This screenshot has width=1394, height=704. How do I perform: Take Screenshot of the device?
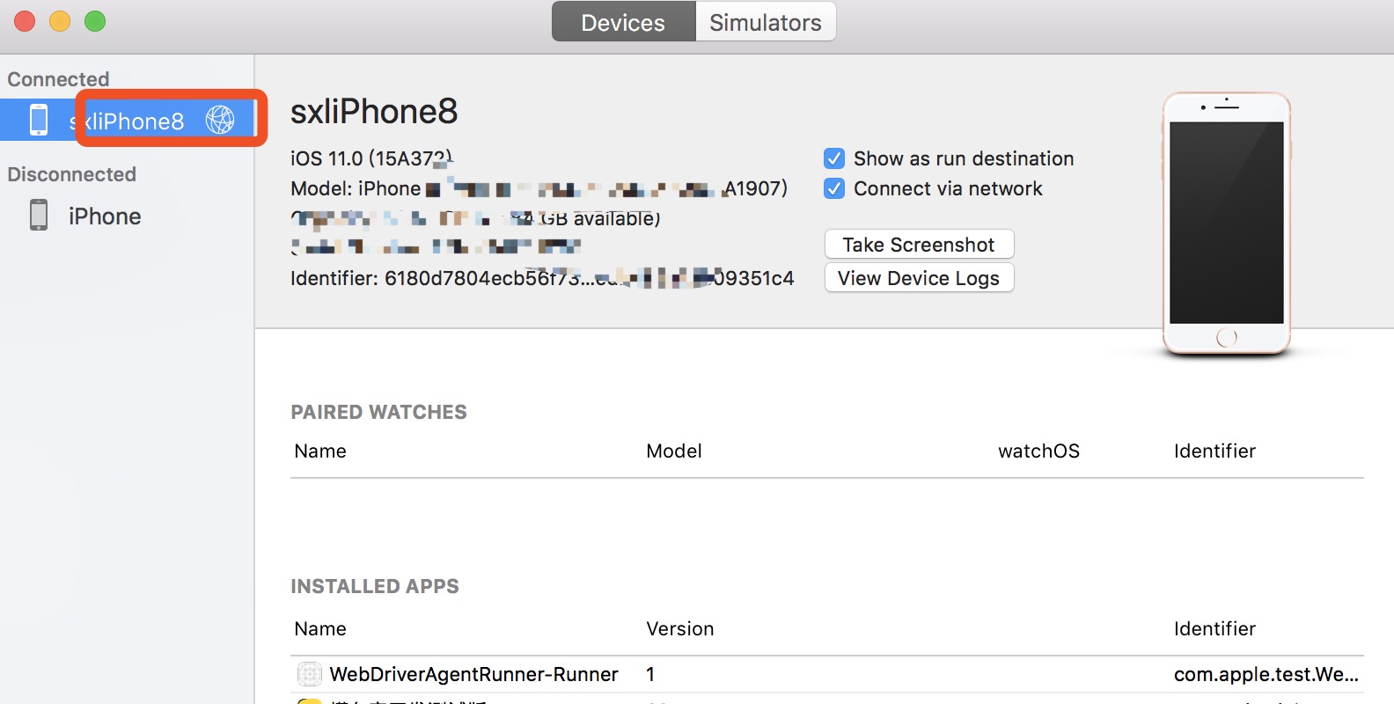point(919,245)
